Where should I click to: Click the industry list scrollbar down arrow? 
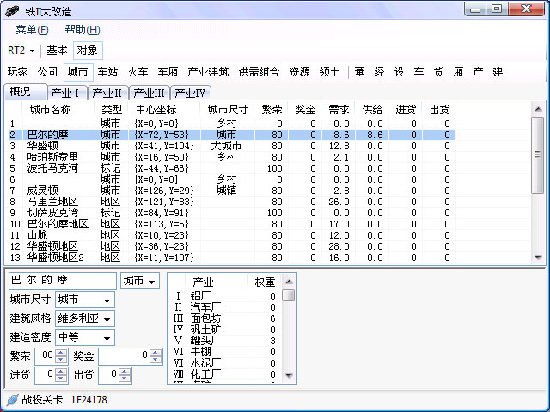pyautogui.click(x=289, y=376)
